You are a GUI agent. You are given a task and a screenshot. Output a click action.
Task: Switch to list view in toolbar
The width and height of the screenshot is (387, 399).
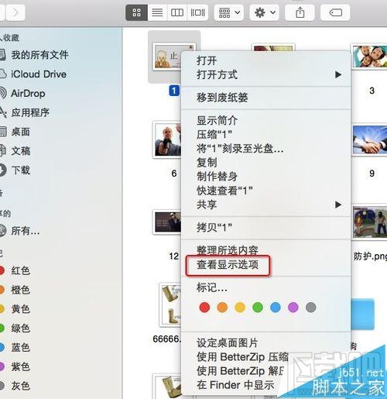[x=157, y=12]
